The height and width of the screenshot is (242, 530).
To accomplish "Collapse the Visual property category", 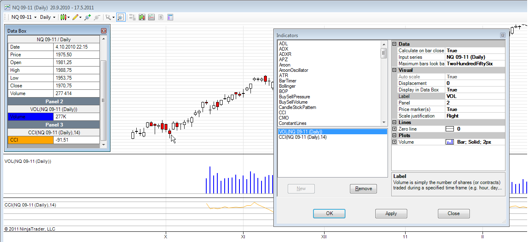I will point(395,70).
